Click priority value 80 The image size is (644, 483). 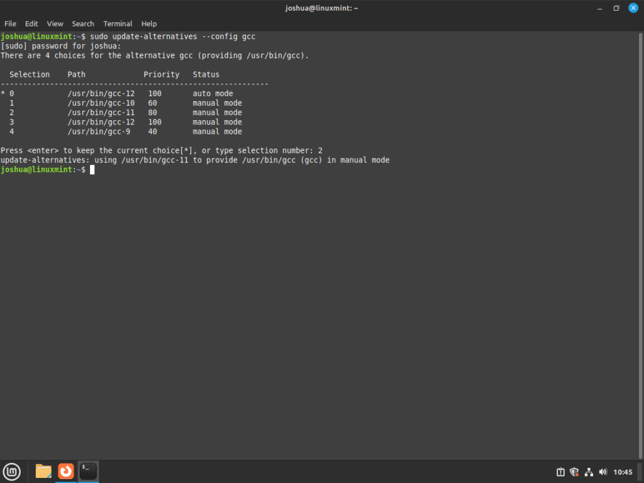152,113
